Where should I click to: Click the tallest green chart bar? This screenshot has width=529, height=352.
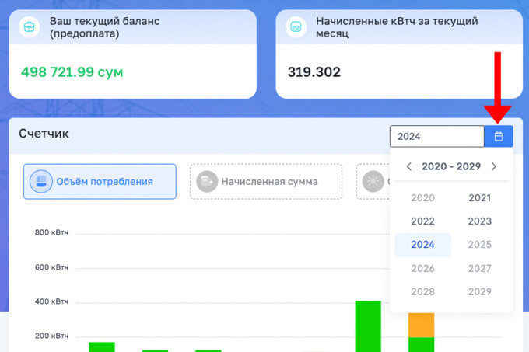pyautogui.click(x=368, y=326)
